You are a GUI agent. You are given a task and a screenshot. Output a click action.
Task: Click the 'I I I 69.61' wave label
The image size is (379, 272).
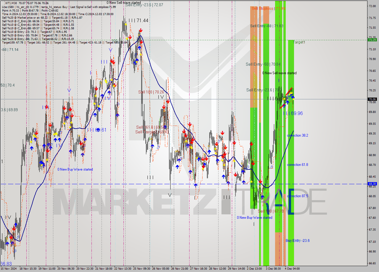tap(97, 130)
